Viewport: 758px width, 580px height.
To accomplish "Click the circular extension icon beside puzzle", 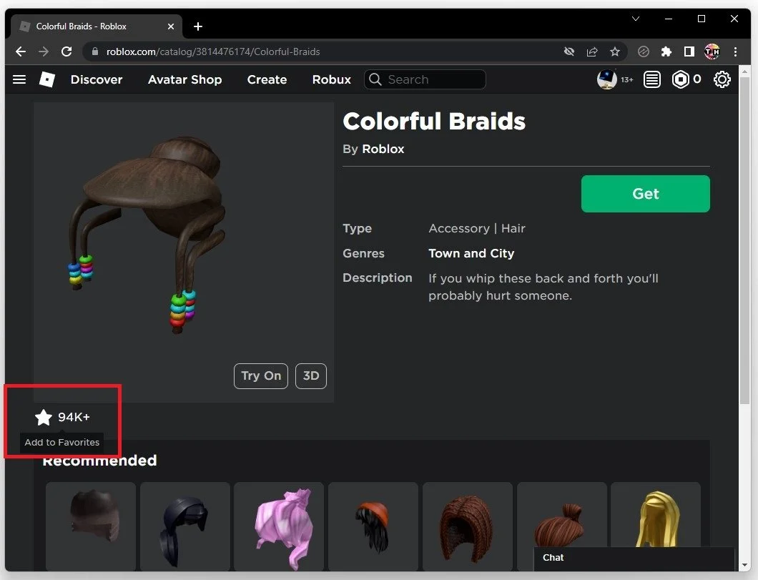I will click(x=643, y=51).
